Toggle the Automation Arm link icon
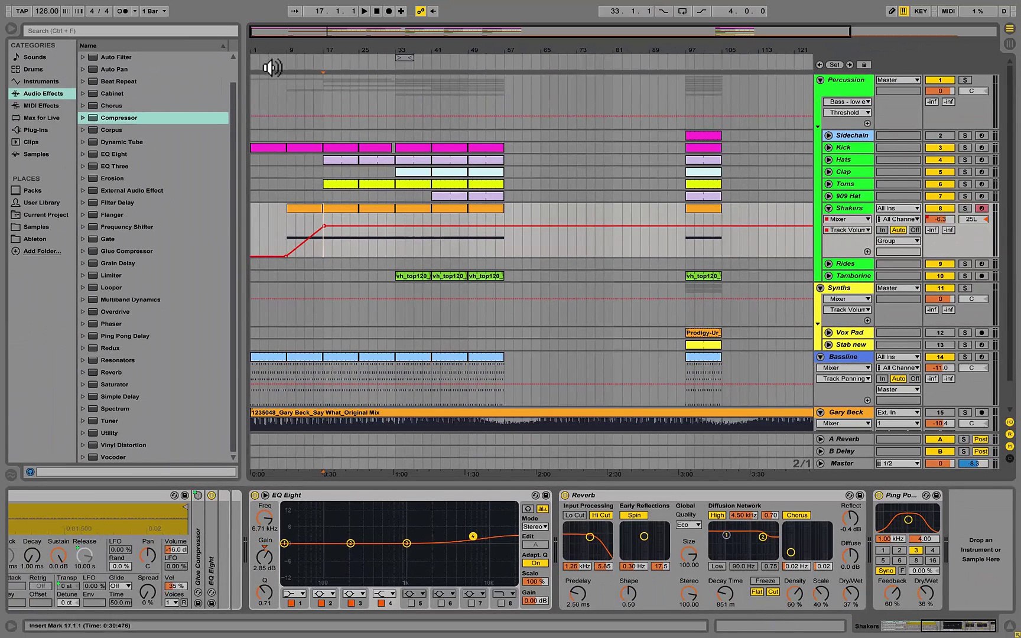 click(x=421, y=11)
